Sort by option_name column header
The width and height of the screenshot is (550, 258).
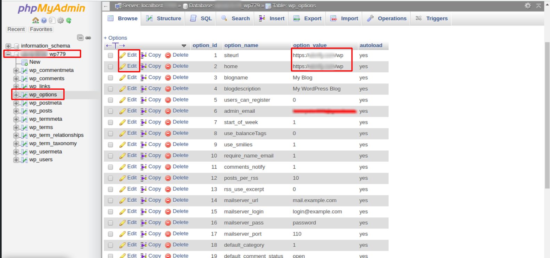pos(241,45)
